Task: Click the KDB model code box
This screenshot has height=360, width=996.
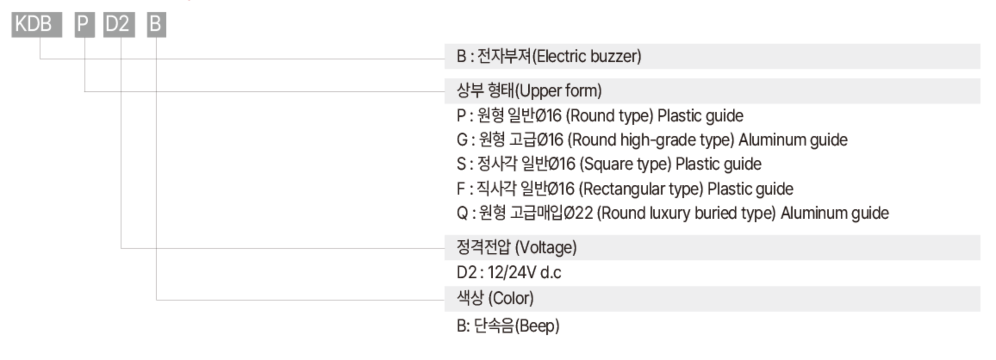Action: pos(37,25)
